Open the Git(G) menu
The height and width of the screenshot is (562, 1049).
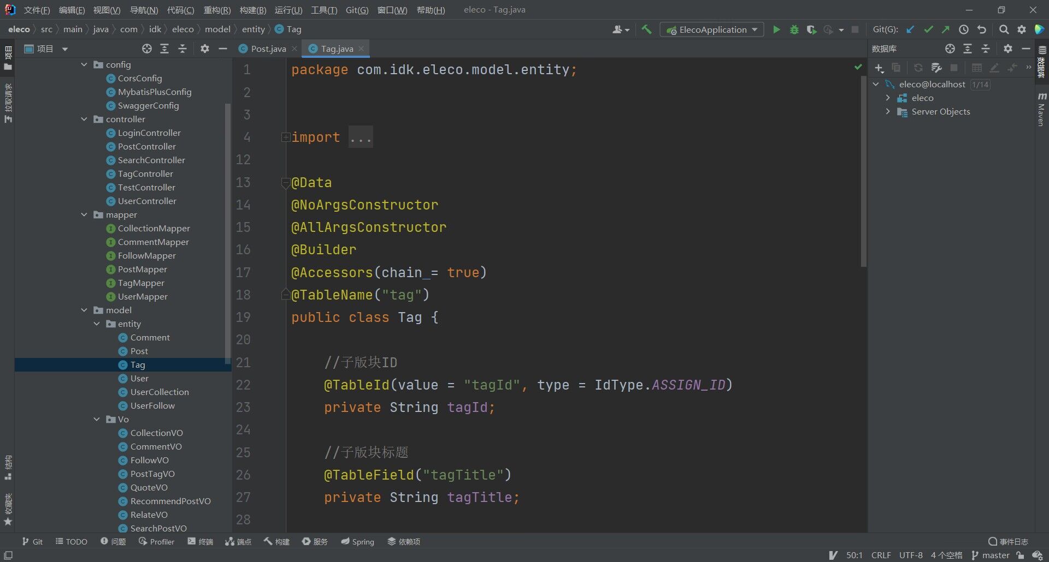click(357, 10)
